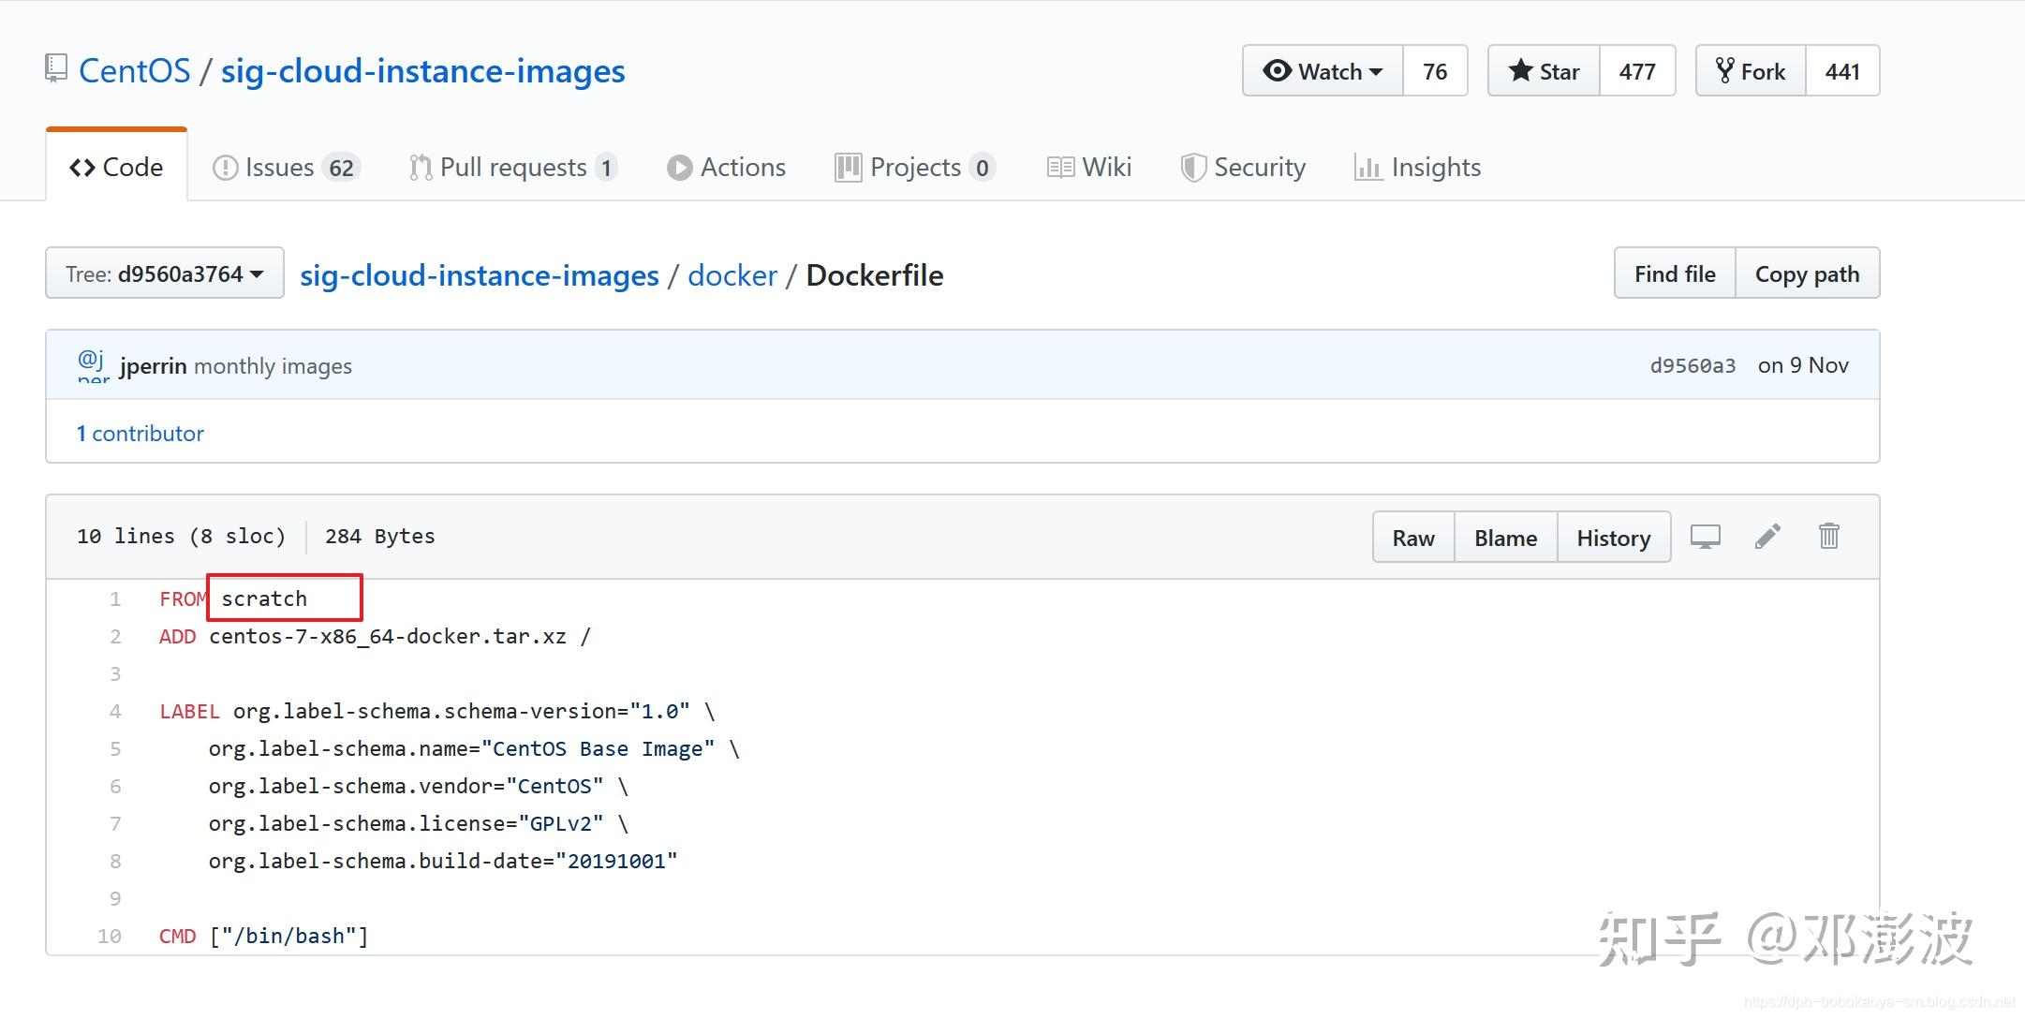Click the trash icon to delete Dockerfile

tap(1829, 537)
